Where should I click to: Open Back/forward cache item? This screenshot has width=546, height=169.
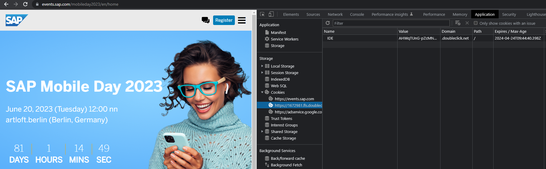[288, 158]
